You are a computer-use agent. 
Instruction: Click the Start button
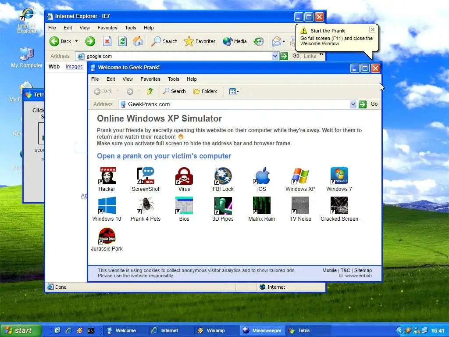click(21, 330)
